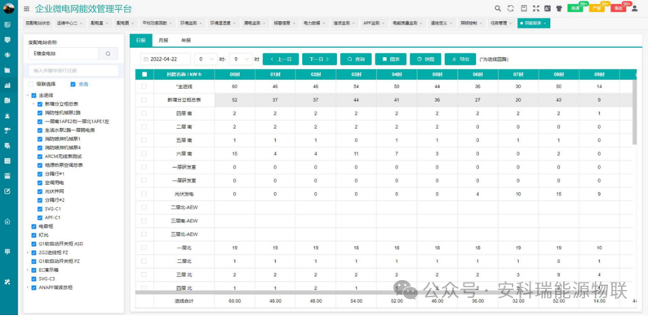Screen dimensions: 648x316
Task: Open the red alarm badge with 99+
Action: [619, 8]
